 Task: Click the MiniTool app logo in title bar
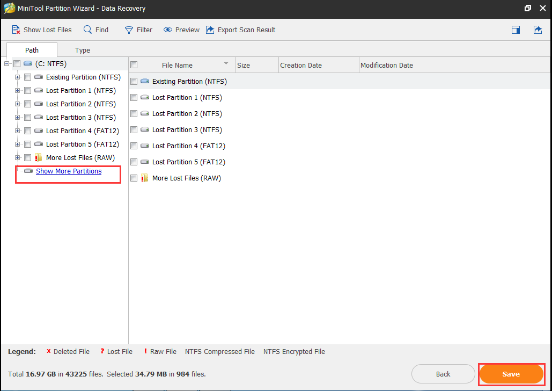[x=9, y=8]
